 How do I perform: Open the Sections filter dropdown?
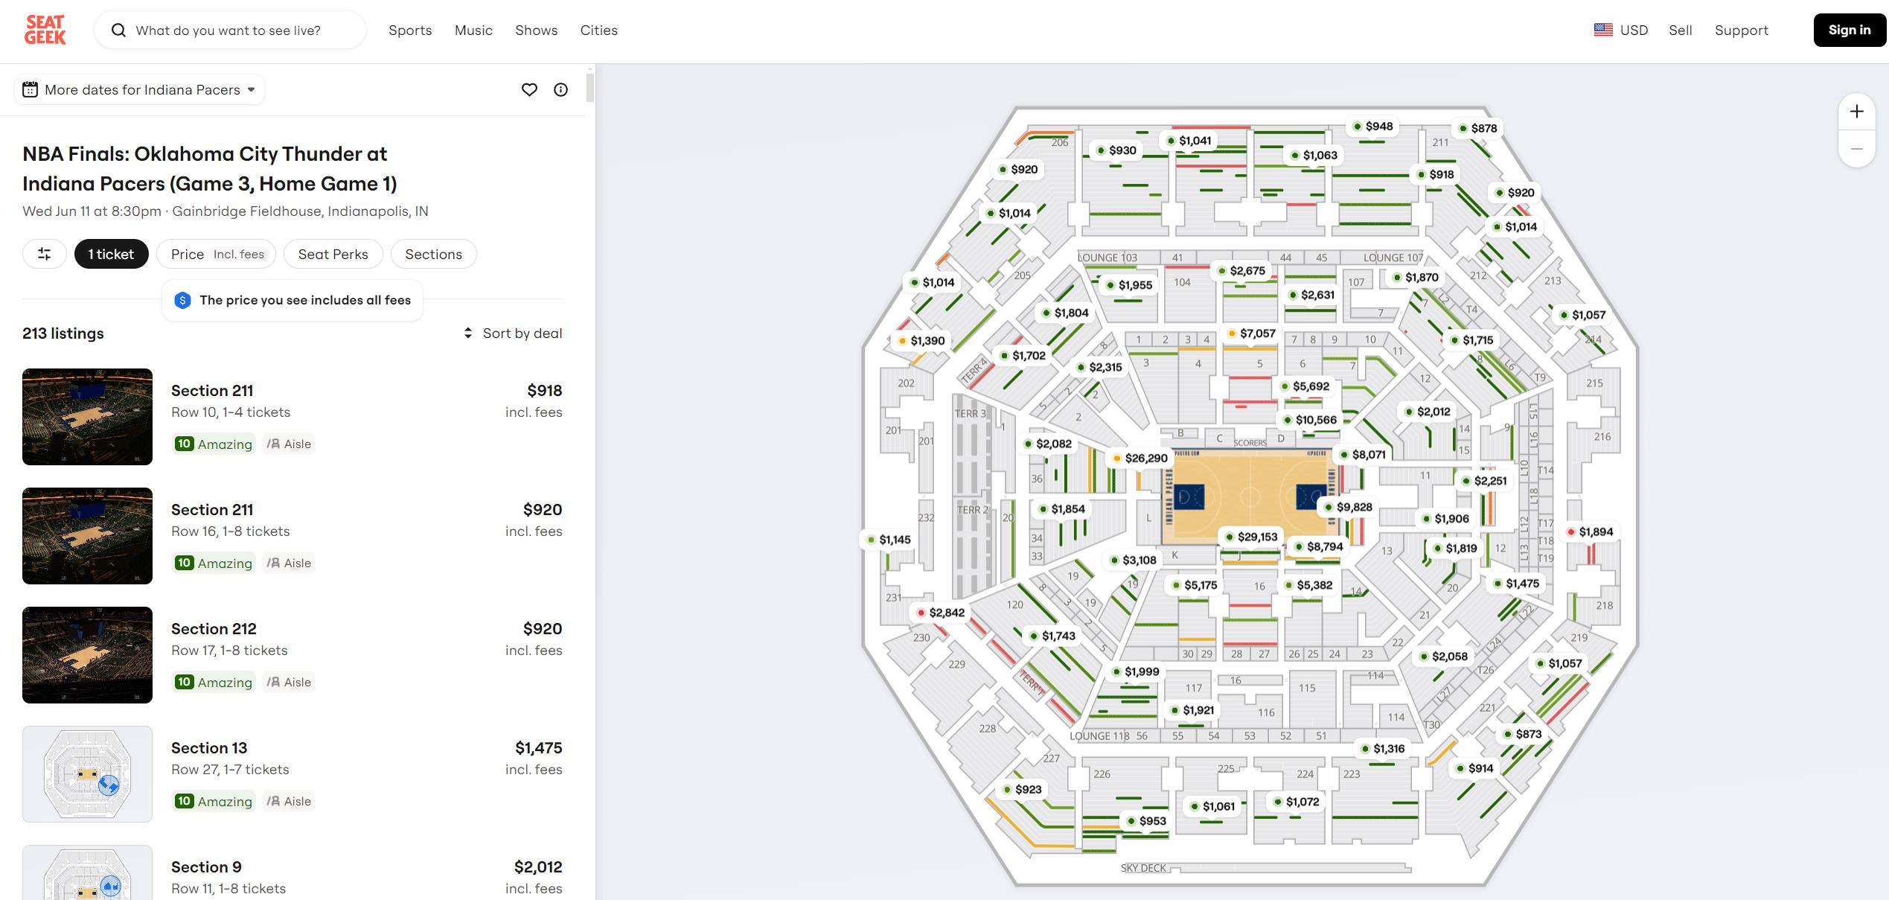click(433, 254)
